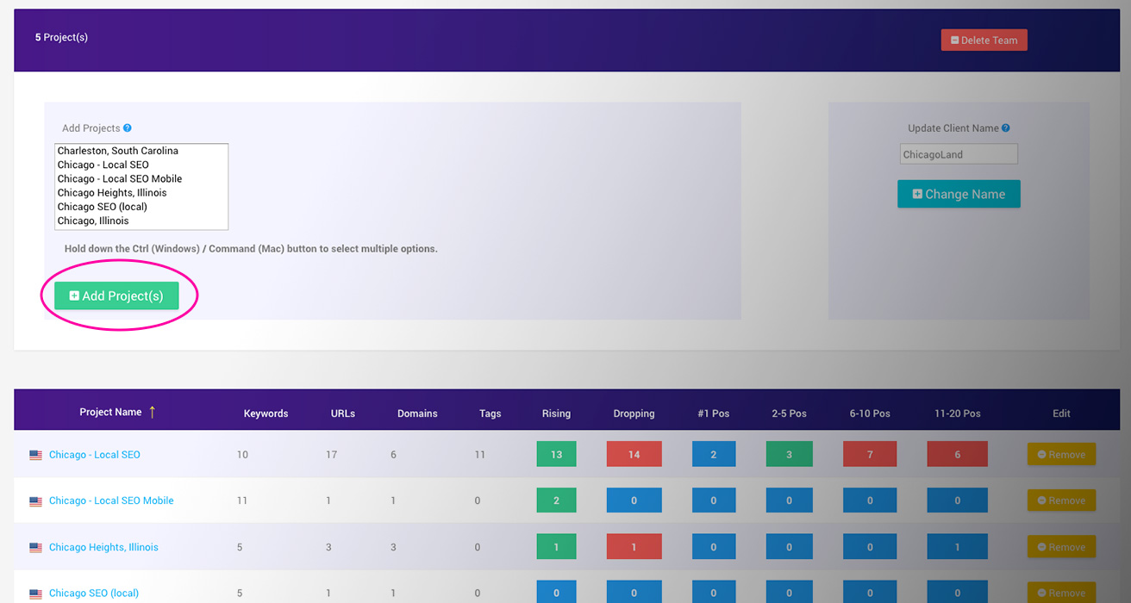Open the Chicago SEO (local) project link
The image size is (1131, 603).
pyautogui.click(x=94, y=593)
